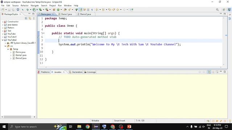Screen dimensions: 232x130
Task: Open the Debug button dropdown arrow
Action: pos(30,10)
